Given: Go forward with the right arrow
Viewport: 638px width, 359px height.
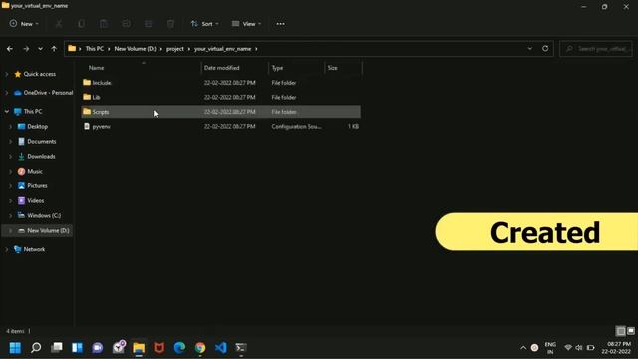Looking at the screenshot, I should (x=26, y=49).
